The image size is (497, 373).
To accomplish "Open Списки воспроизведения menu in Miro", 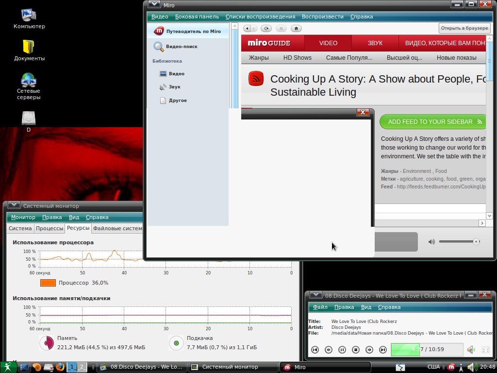I will tap(260, 17).
